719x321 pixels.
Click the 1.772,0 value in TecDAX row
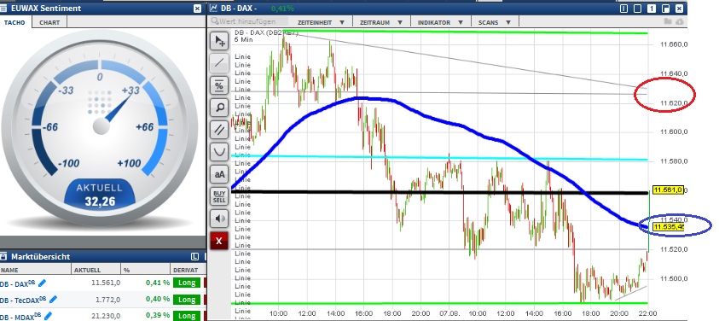[107, 300]
